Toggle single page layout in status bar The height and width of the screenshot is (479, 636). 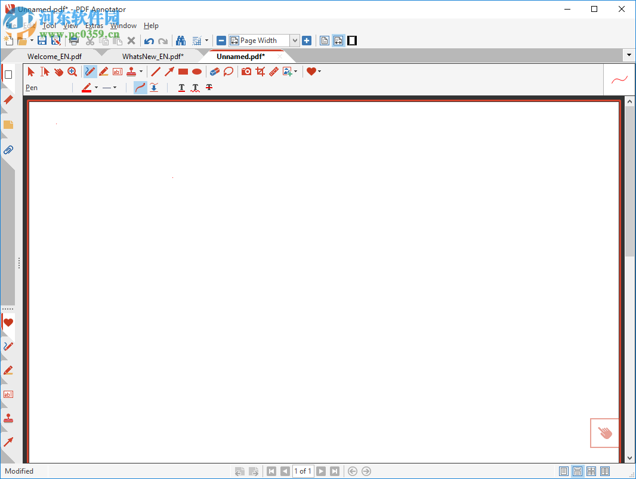click(564, 471)
